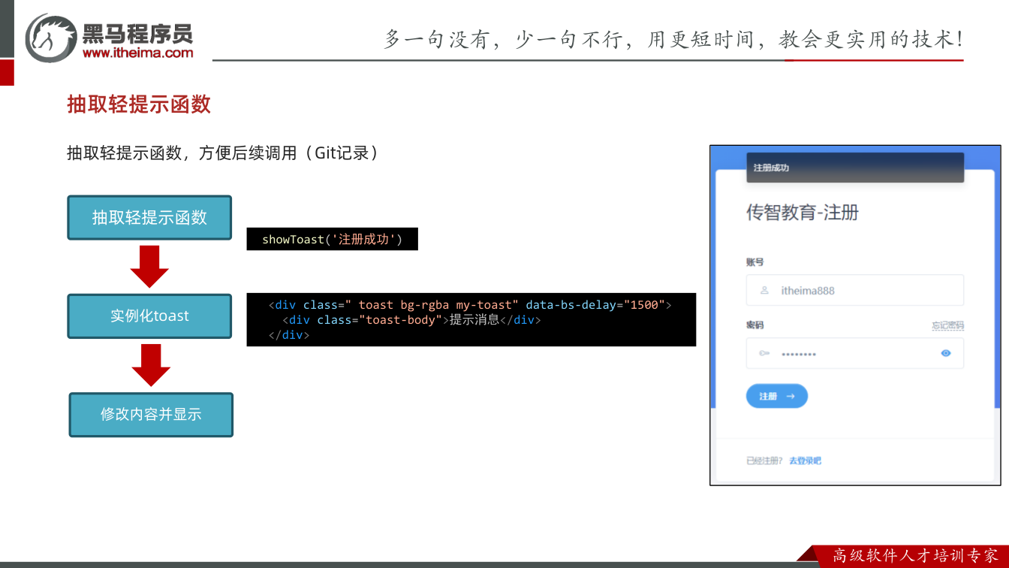1009x568 pixels.
Task: Click the account input containing itheima888
Action: point(854,290)
